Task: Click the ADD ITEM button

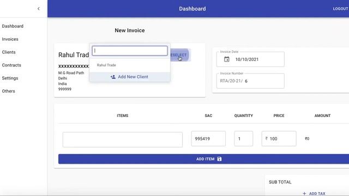Action: click(x=203, y=159)
